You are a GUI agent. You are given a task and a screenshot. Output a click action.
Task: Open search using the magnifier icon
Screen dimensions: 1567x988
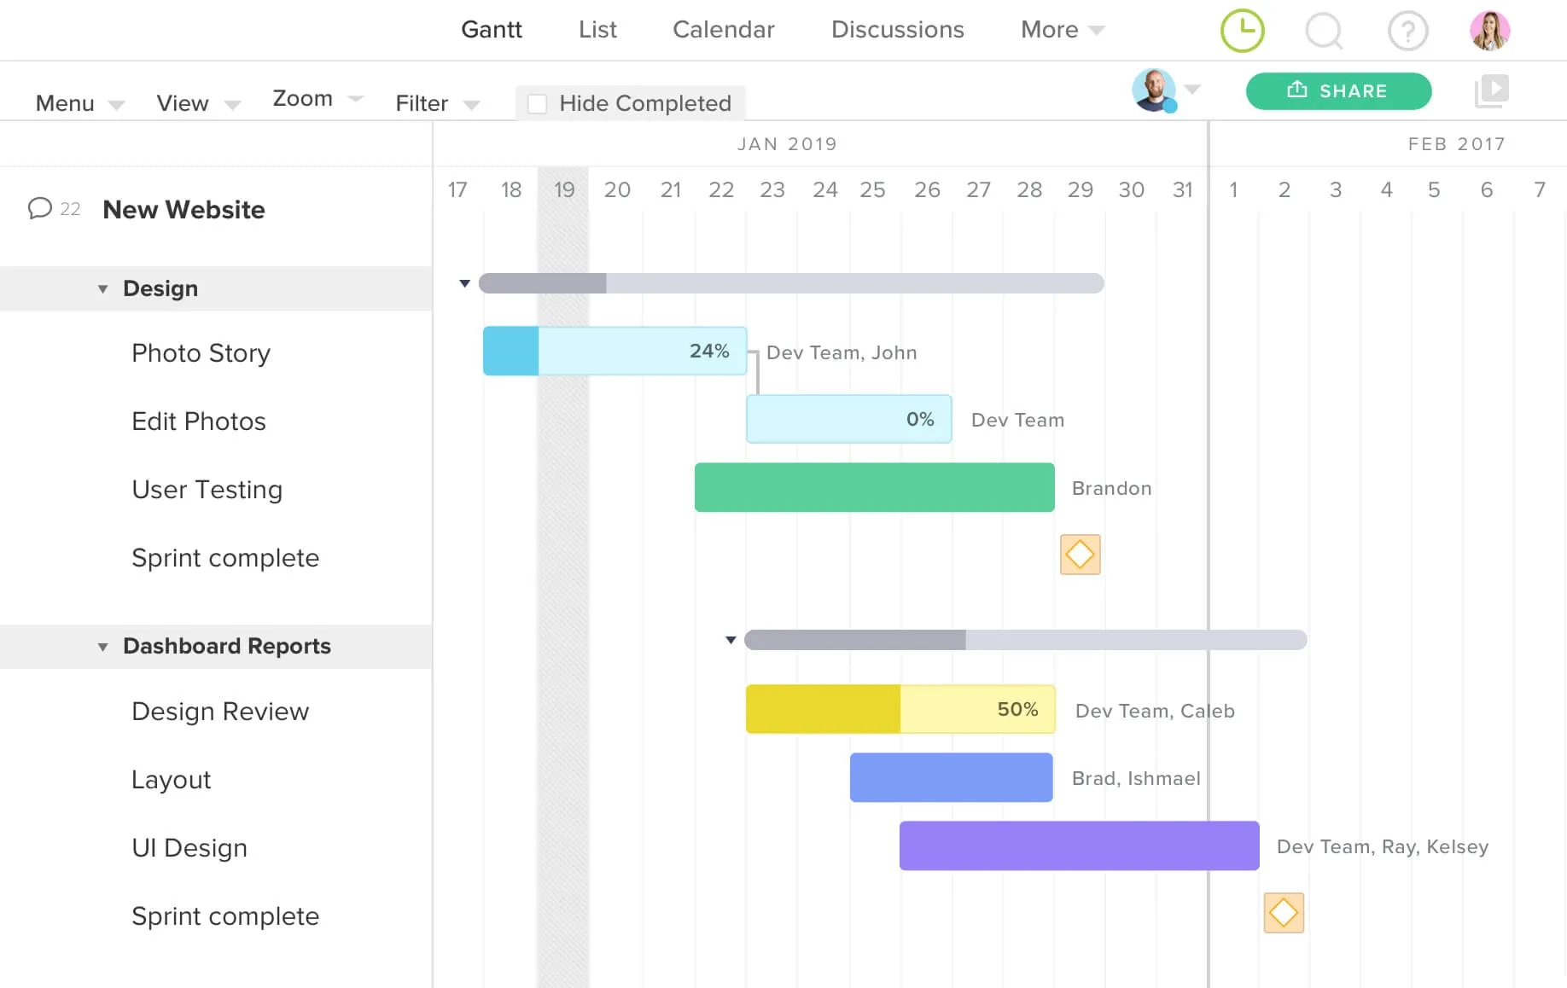pyautogui.click(x=1323, y=30)
